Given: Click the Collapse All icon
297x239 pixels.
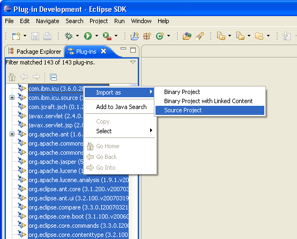Looking at the screenshot, I should 54,77.
